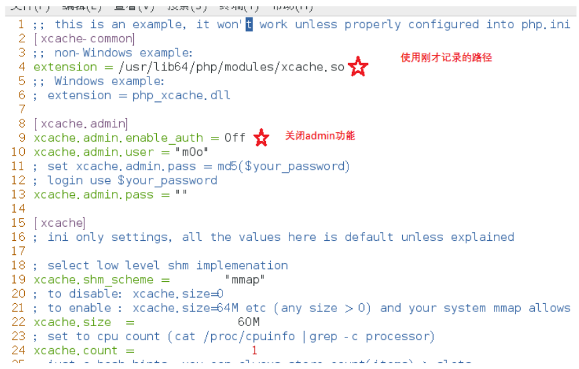Click the value "1" of xcache.count

[254, 350]
